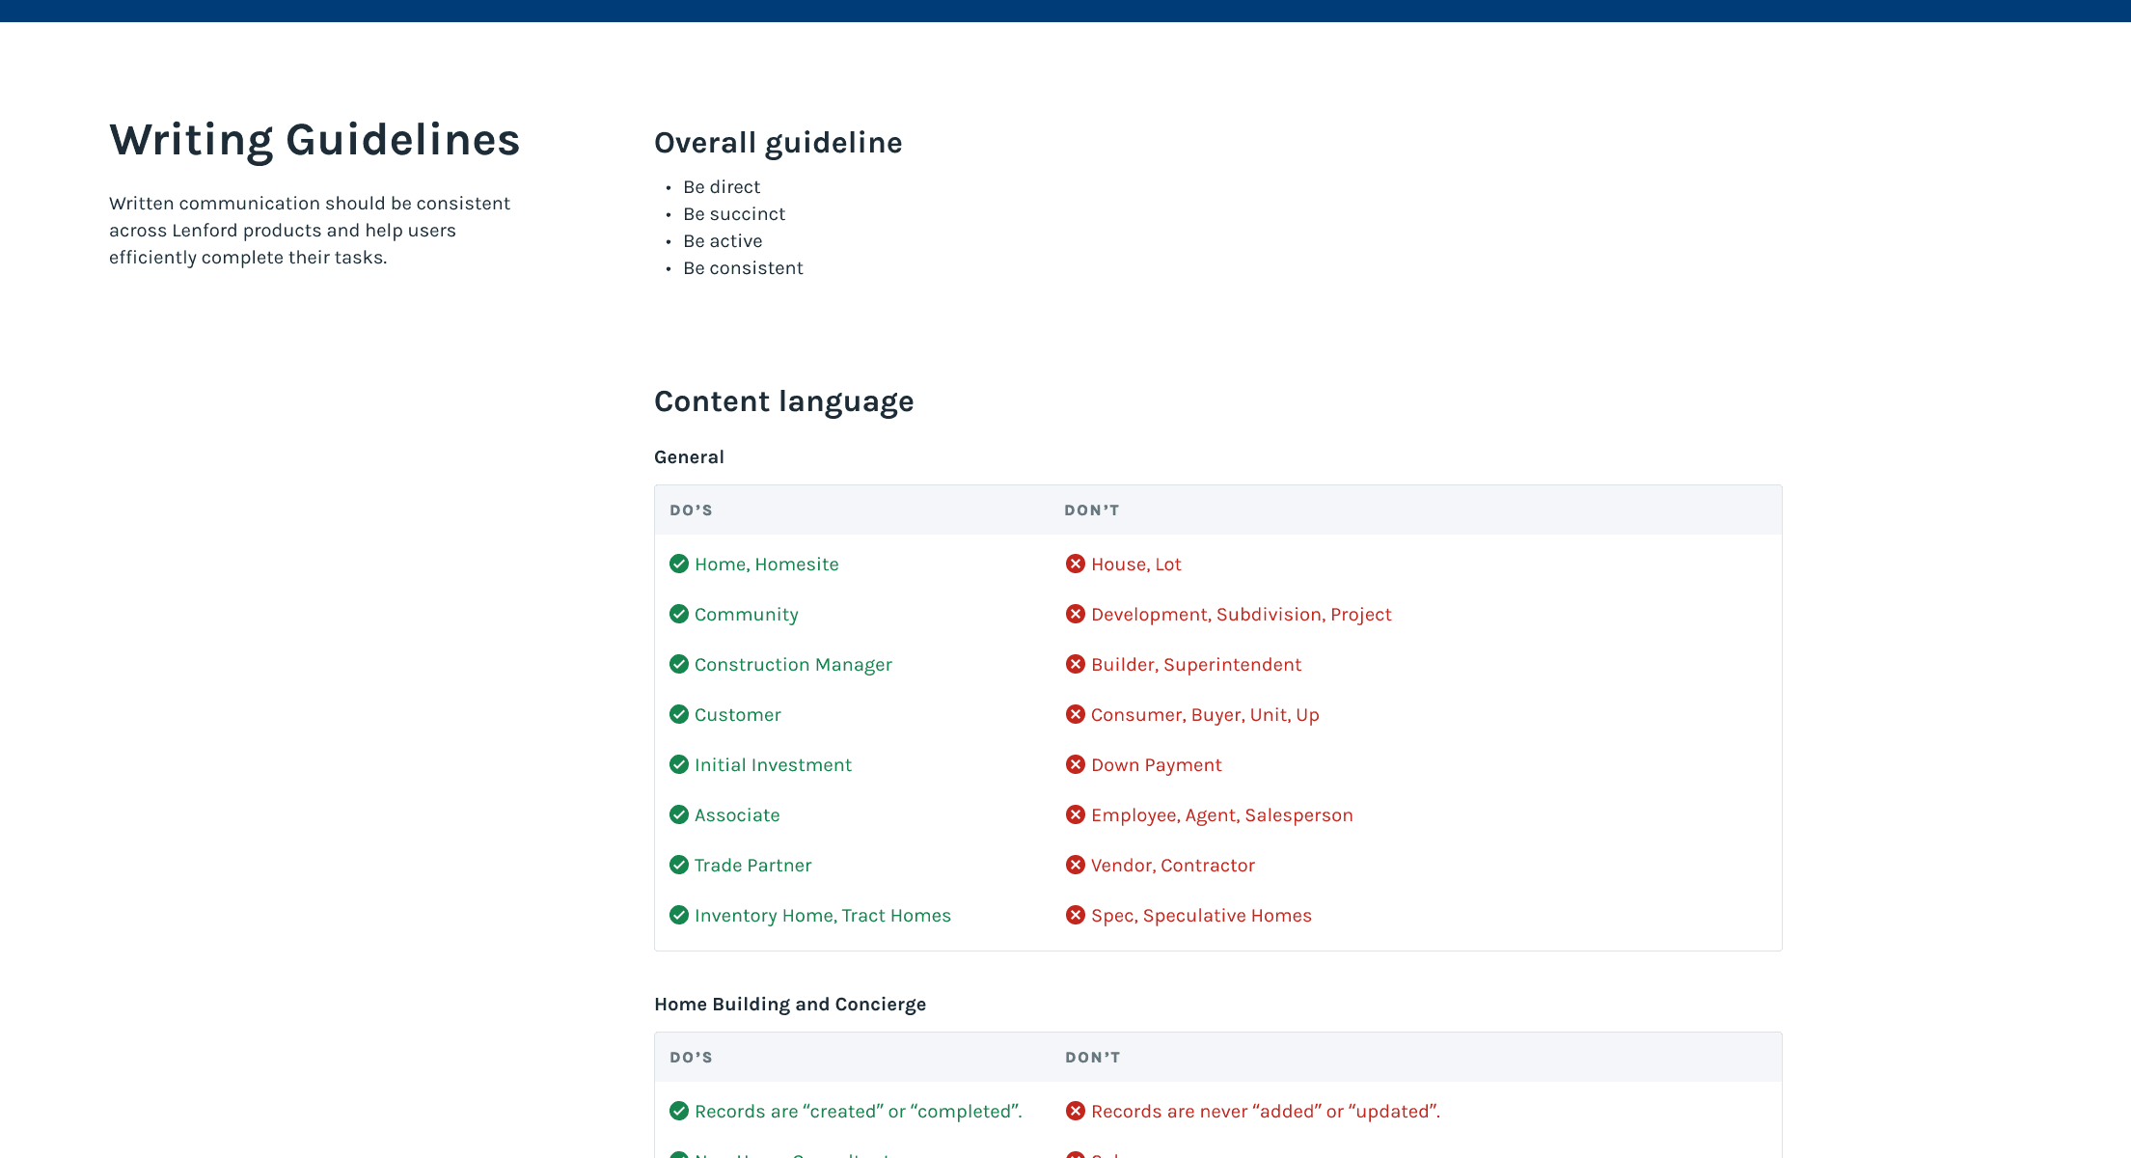Click the Initial Investment text
Viewport: 2131px width, 1158px height.
pyautogui.click(x=773, y=765)
